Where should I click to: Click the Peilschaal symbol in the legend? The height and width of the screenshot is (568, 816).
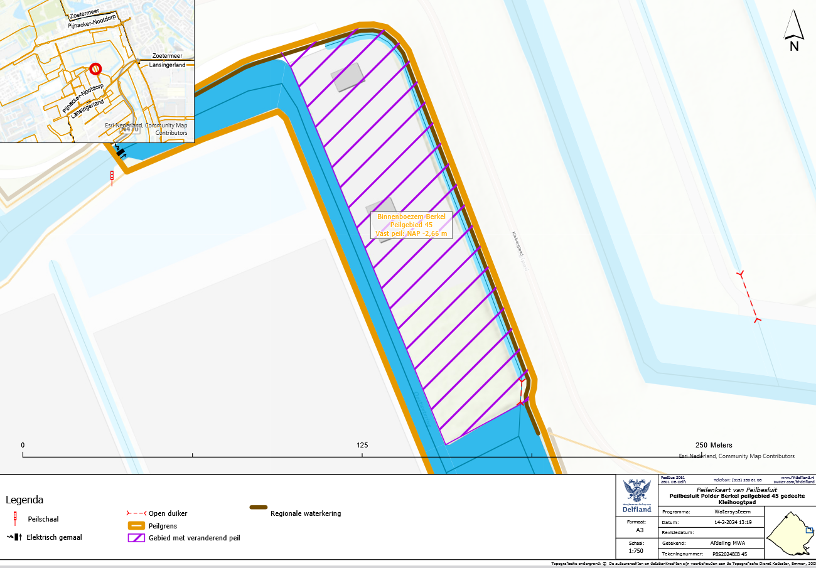pos(14,518)
